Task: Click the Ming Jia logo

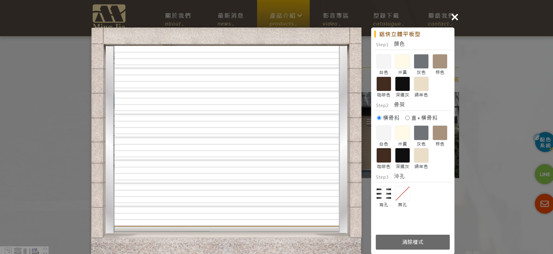Action: point(109,16)
